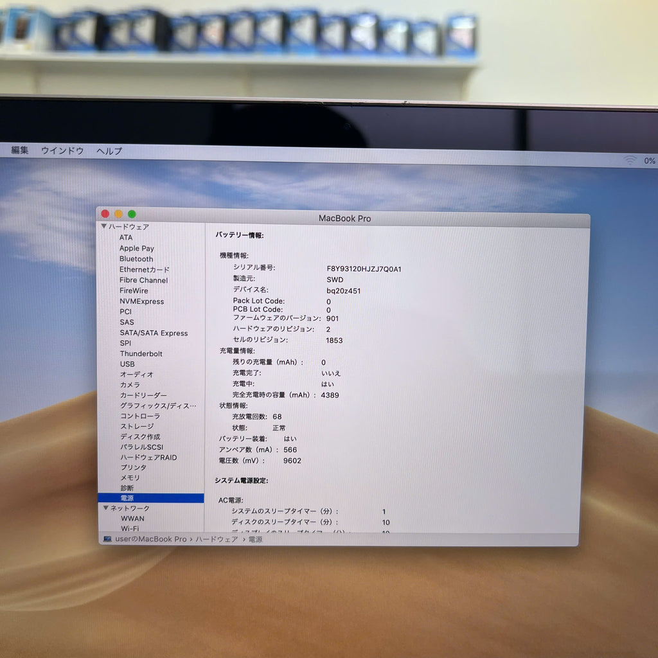Select パラレルSCSI in the sidebar

coord(142,447)
